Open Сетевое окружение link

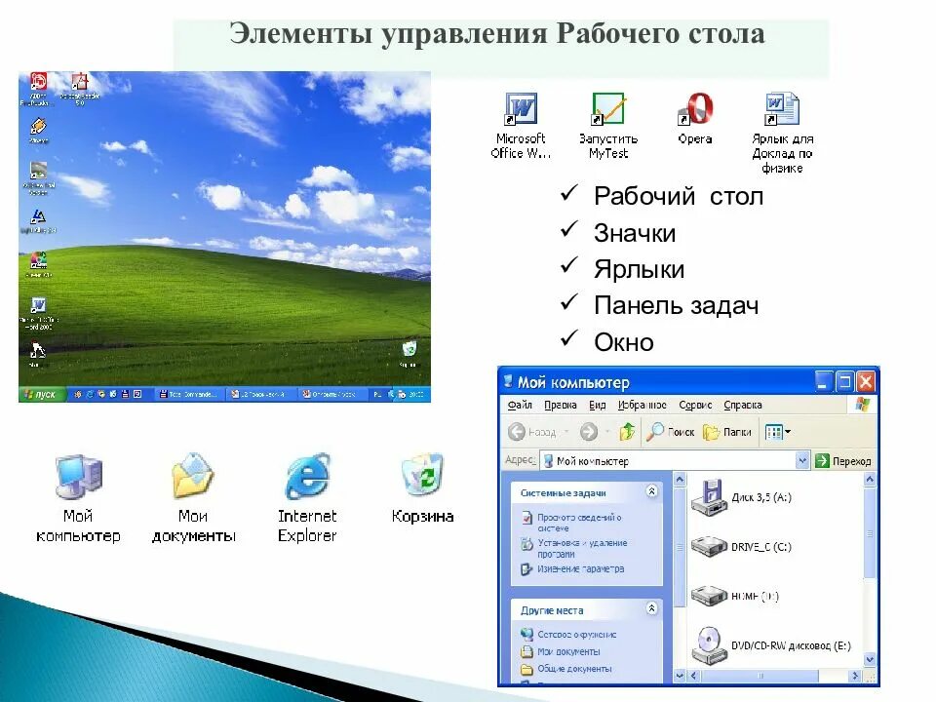[568, 635]
